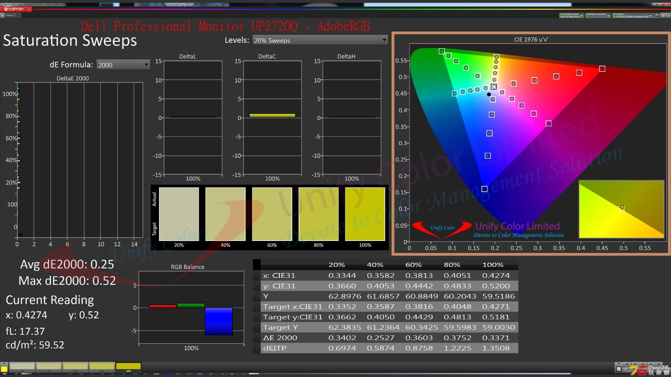Image resolution: width=671 pixels, height=377 pixels.
Task: Click the icon above the stop square button
Action: [619, 364]
